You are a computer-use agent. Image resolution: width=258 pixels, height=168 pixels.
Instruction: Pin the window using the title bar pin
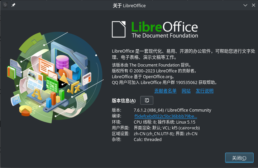click(x=13, y=5)
